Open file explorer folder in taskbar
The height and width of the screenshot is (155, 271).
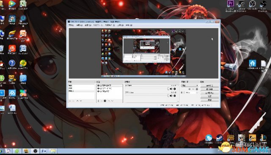pyautogui.click(x=53, y=151)
